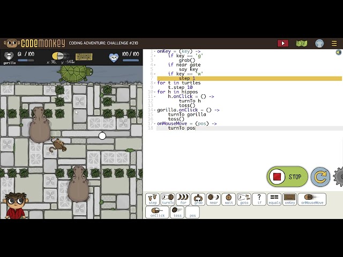Click the gorilla health icon

[x=9, y=56]
